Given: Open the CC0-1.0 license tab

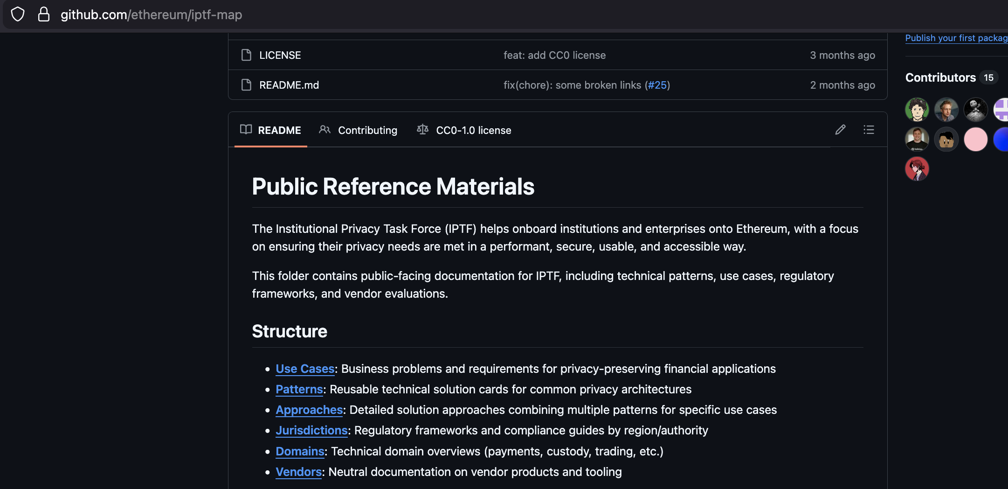Looking at the screenshot, I should (x=473, y=130).
